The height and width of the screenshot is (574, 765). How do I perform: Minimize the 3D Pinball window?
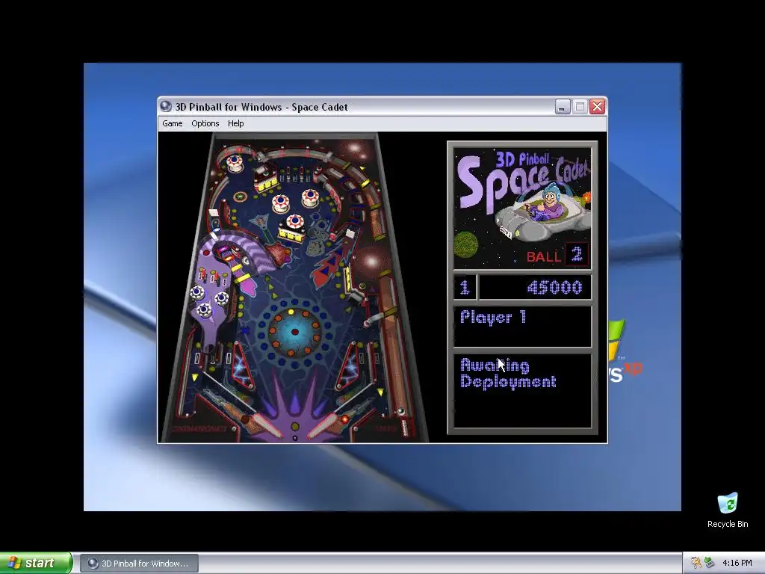click(563, 106)
